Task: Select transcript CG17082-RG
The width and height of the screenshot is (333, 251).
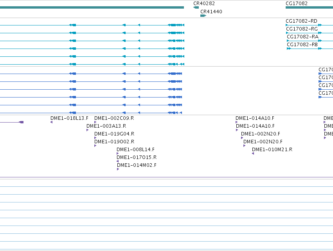Action: click(x=302, y=29)
